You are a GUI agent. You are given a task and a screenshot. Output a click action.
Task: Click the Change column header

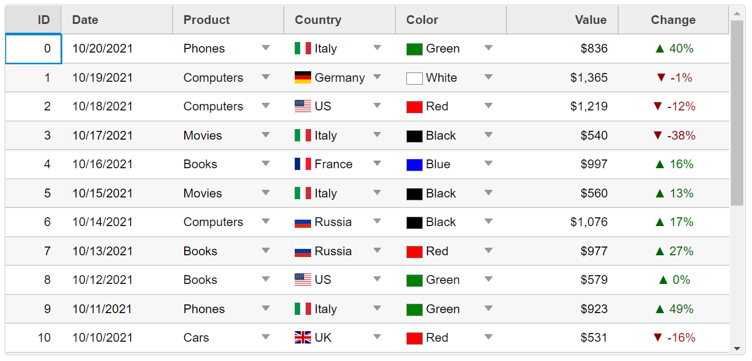(673, 20)
